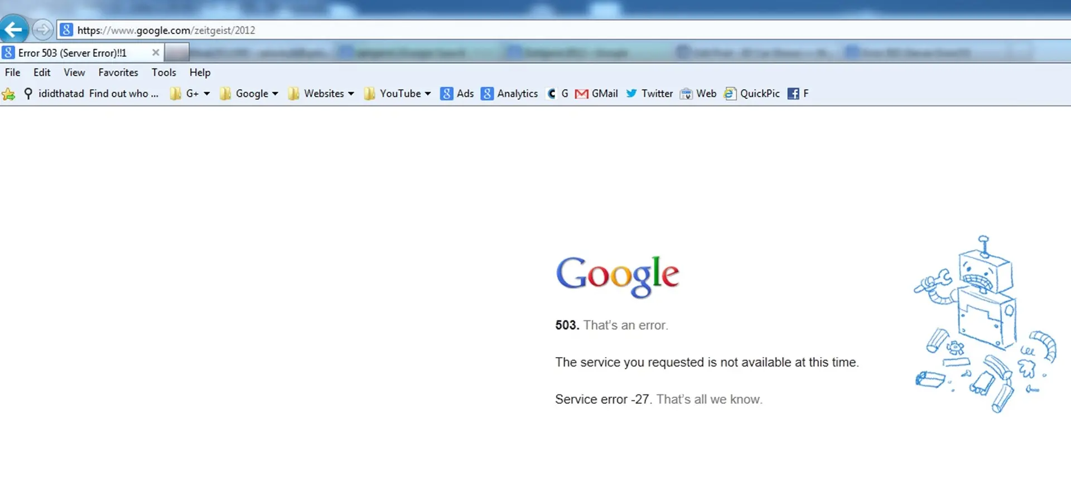This screenshot has width=1071, height=502.
Task: Expand the G+ bookmarks folder
Action: pos(190,94)
